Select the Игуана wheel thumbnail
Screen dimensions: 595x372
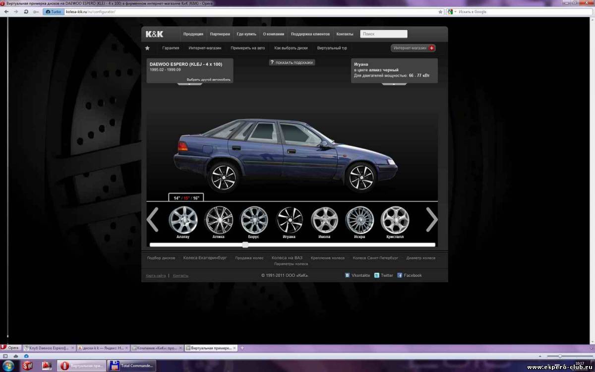pos(289,220)
